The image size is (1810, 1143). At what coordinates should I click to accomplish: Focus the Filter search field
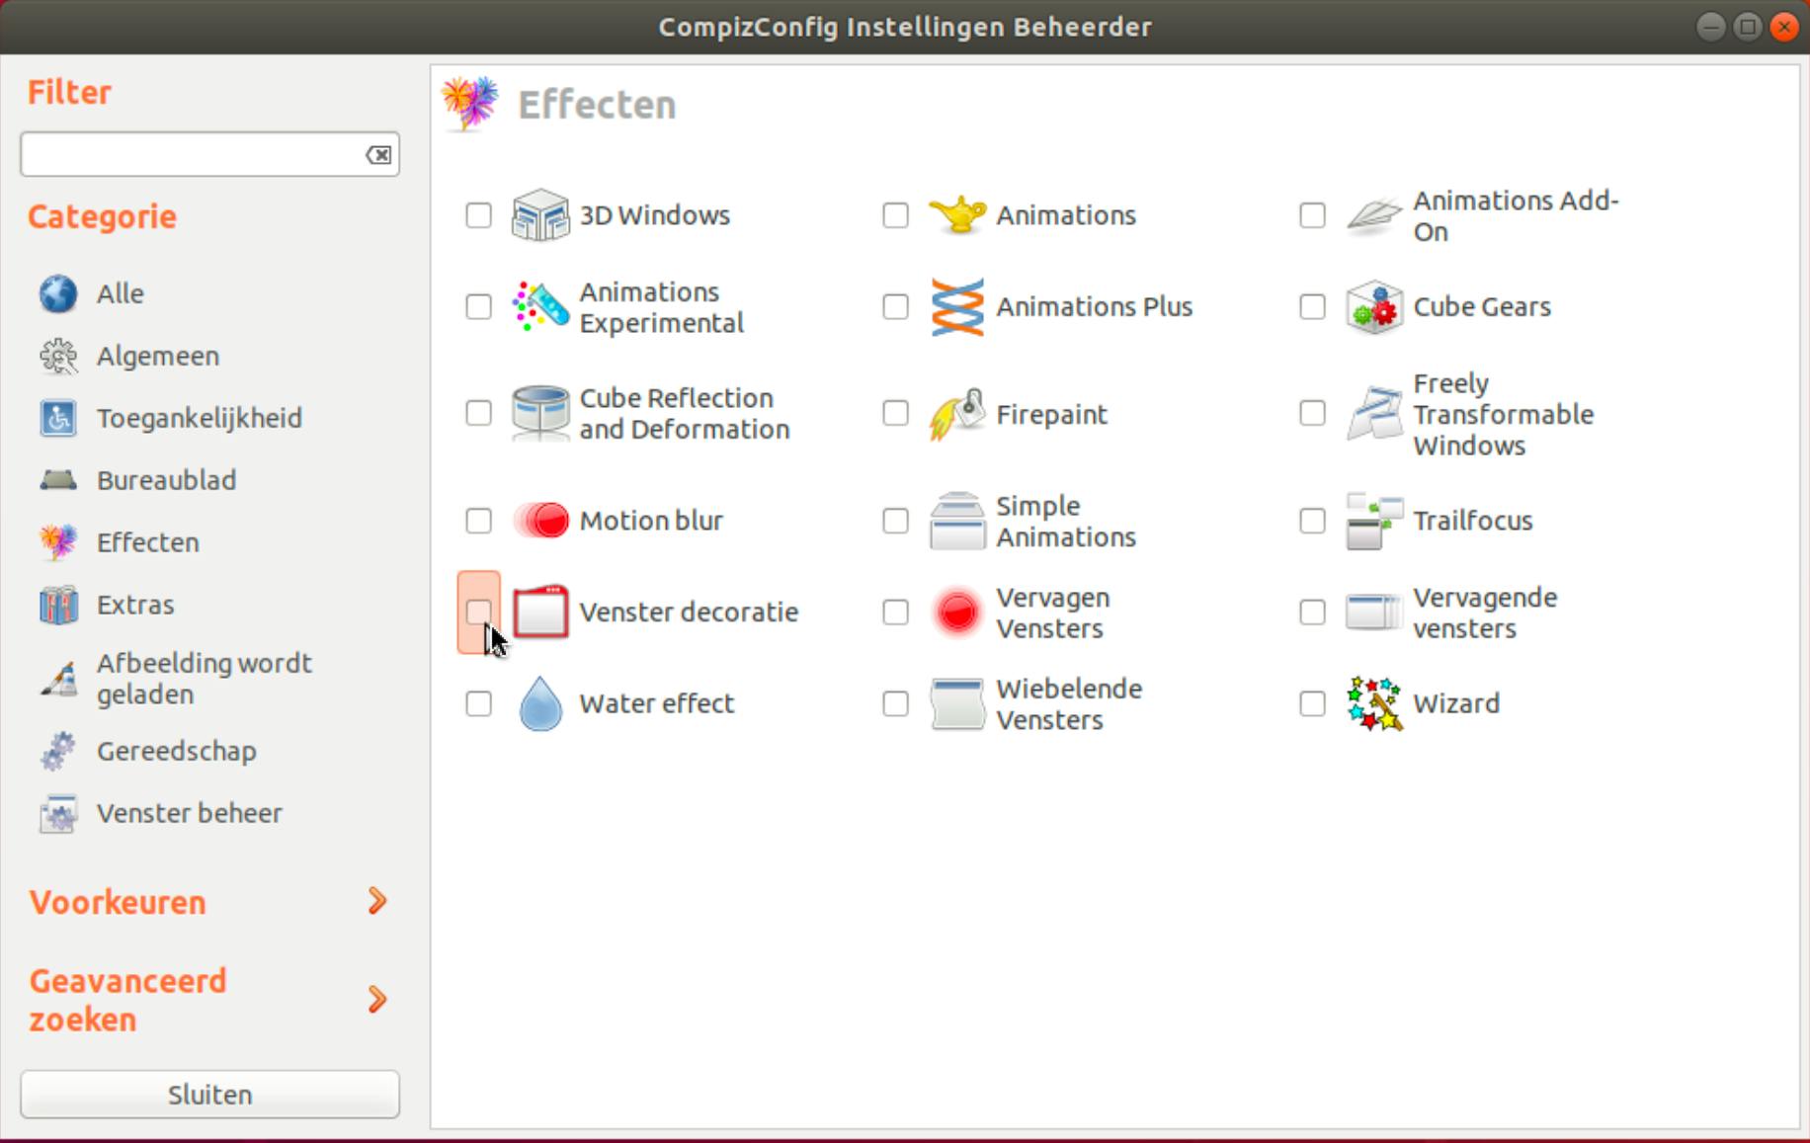coord(209,155)
